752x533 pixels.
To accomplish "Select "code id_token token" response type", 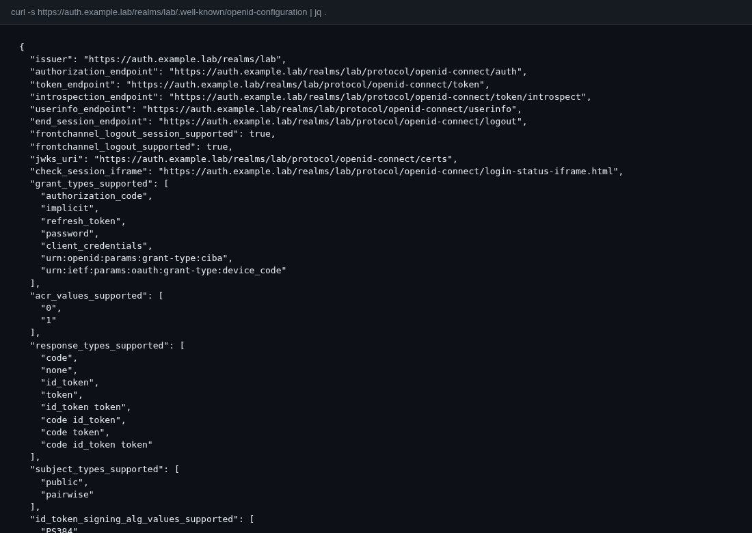I will (97, 444).
